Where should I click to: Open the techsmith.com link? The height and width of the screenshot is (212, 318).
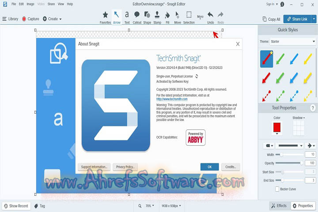(x=169, y=99)
